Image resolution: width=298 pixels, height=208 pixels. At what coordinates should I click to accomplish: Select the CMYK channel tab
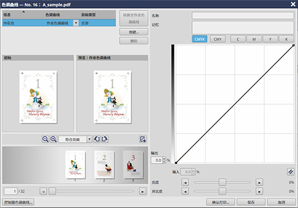click(199, 39)
